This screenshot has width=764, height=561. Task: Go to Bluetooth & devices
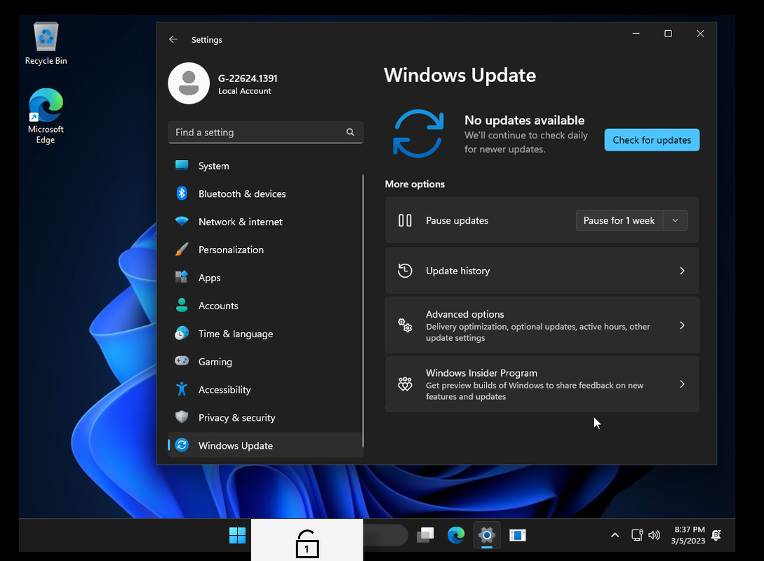pyautogui.click(x=265, y=194)
